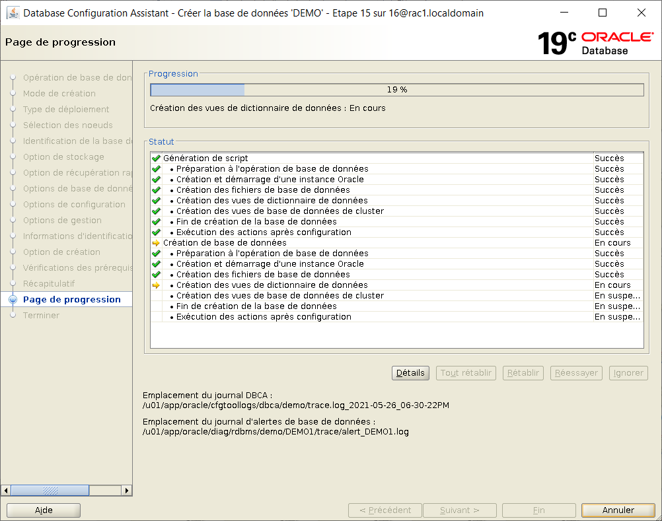662x521 pixels.
Task: Go back with the "< Précédent" button
Action: pos(385,510)
